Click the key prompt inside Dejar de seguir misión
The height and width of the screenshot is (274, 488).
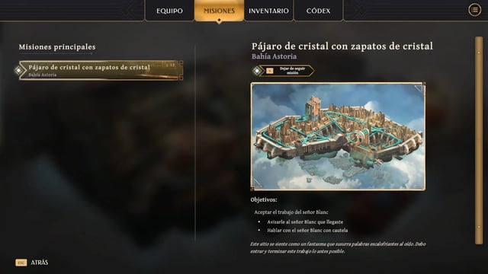[270, 71]
